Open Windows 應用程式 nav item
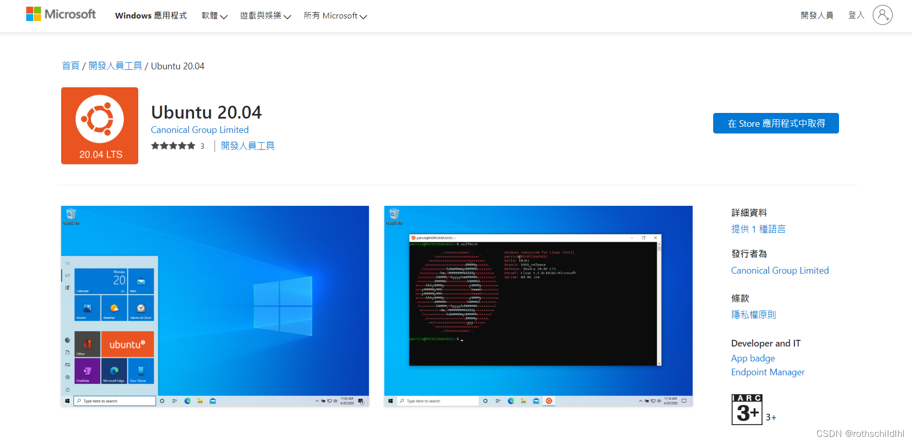Viewport: 912px width, 442px height. tap(151, 16)
